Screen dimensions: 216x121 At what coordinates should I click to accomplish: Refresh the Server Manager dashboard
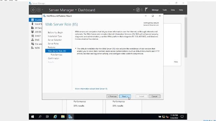(x=138, y=10)
